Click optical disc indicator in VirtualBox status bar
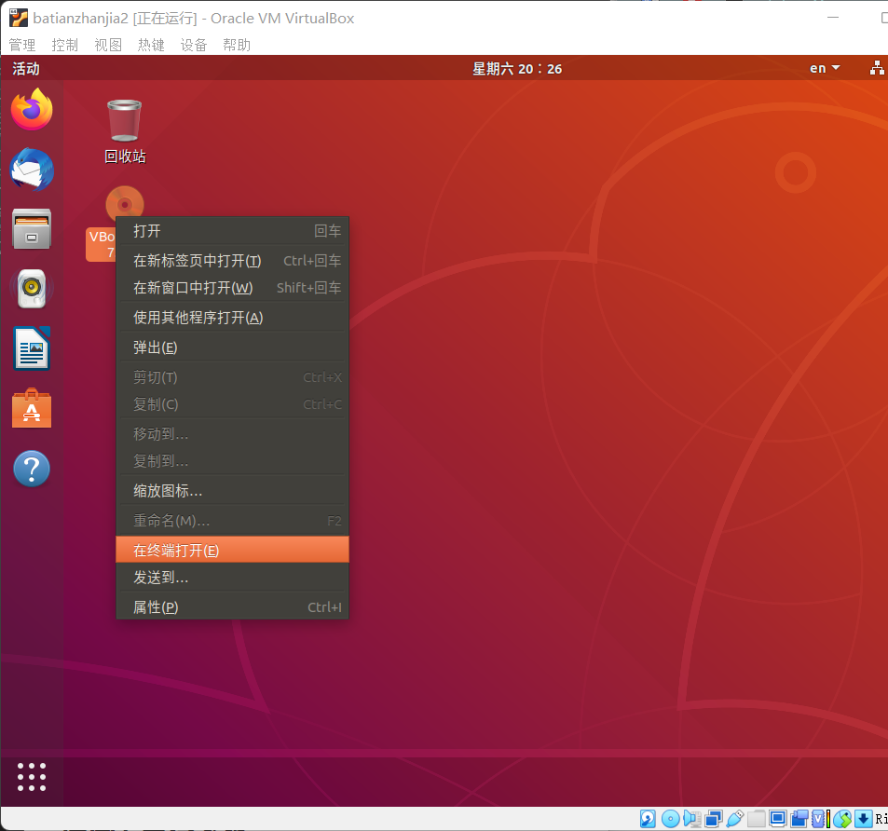 (671, 819)
